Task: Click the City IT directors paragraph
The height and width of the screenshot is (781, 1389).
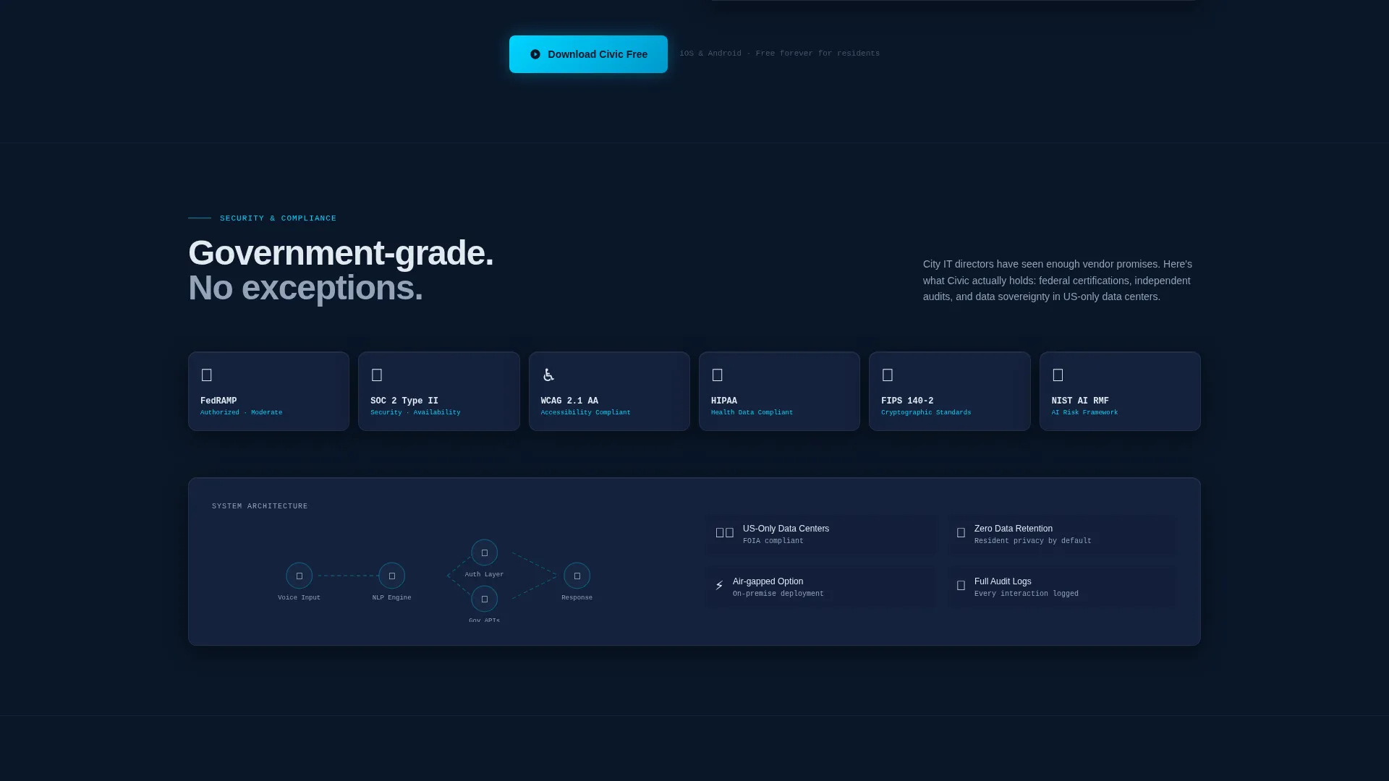Action: pyautogui.click(x=1058, y=281)
